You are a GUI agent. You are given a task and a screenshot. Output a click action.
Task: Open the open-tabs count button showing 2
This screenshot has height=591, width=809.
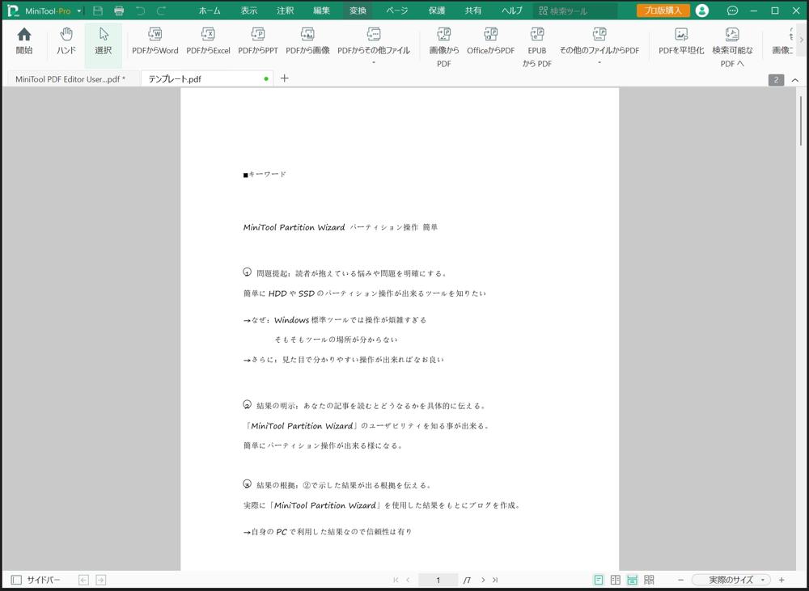tap(776, 80)
